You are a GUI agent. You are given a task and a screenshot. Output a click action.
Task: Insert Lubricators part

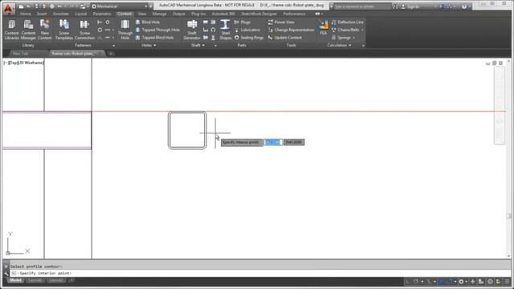tap(247, 30)
